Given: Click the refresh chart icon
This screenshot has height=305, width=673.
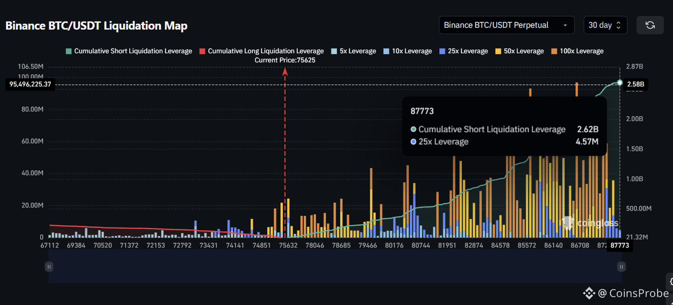Looking at the screenshot, I should (x=650, y=25).
